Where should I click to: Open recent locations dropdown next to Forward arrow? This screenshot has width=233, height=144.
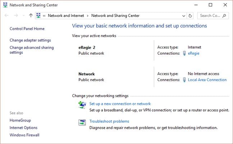pyautogui.click(x=23, y=15)
